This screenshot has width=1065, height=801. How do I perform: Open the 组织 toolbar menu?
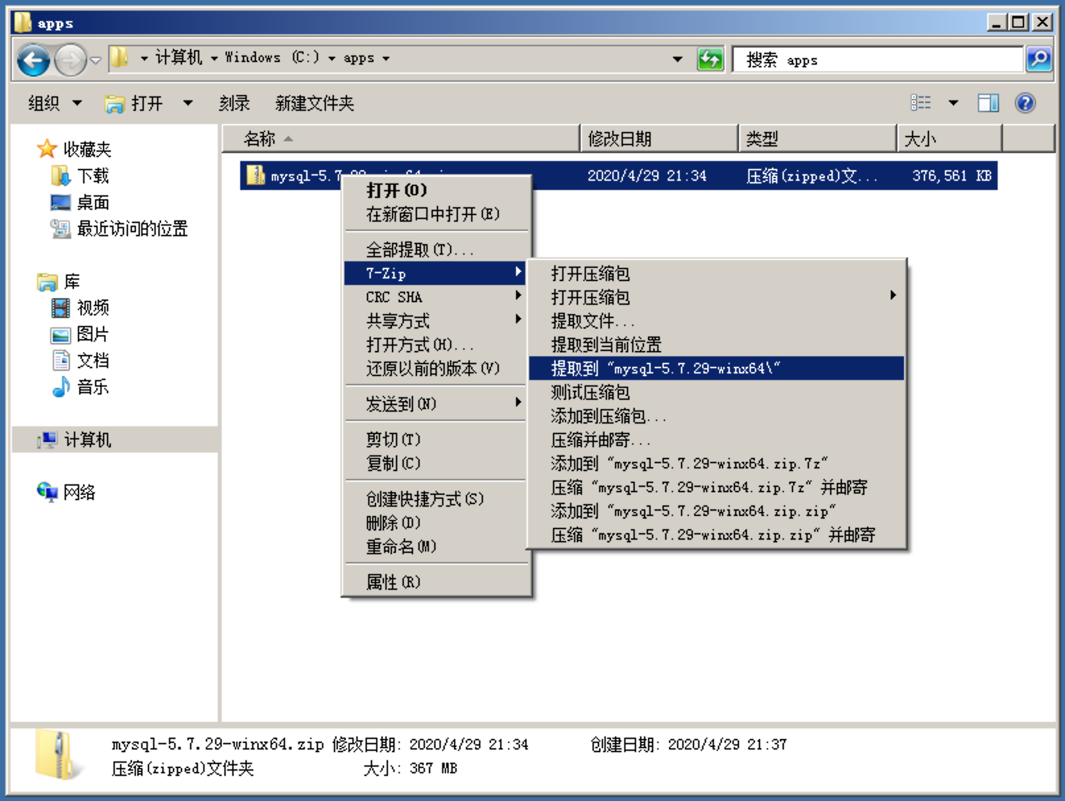[55, 103]
